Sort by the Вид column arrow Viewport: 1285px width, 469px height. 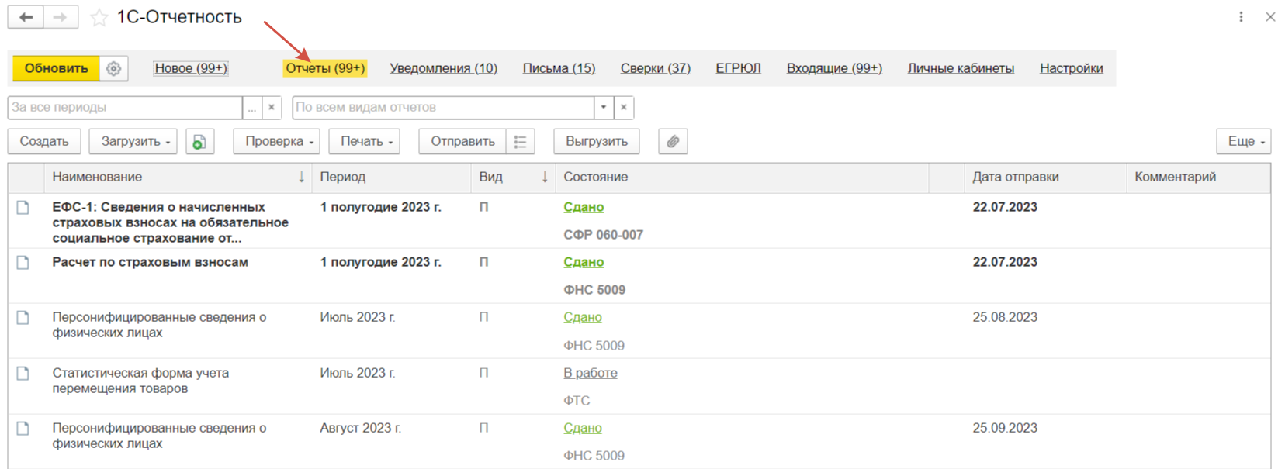[x=545, y=177]
